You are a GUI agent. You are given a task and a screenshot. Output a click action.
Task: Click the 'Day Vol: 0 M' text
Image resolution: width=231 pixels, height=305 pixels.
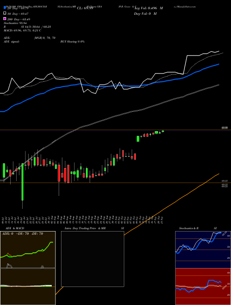tap(145, 13)
